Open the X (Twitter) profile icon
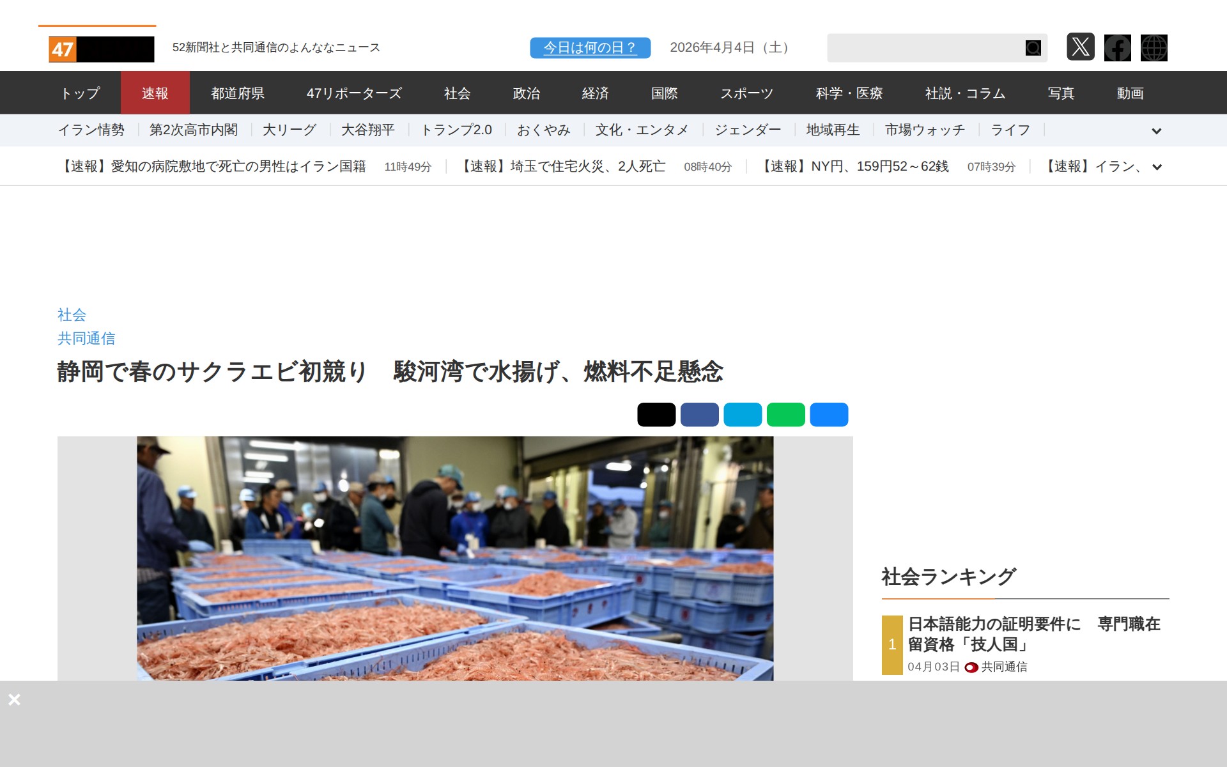This screenshot has height=767, width=1227. coord(1081,47)
